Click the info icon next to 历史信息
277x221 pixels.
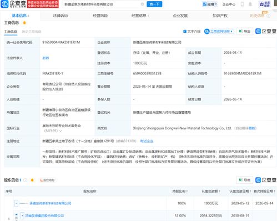269,16
